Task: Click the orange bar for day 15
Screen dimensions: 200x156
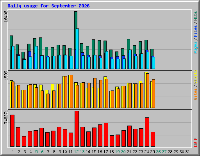Action: tap(95, 93)
